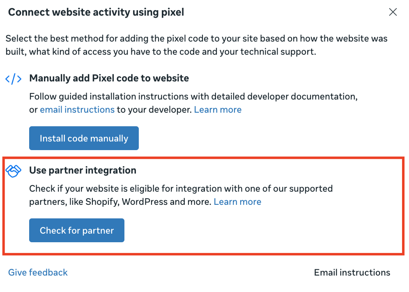Screen dimensions: 409x292
Task: Open Learn more beside developer instructions
Action: [218, 110]
